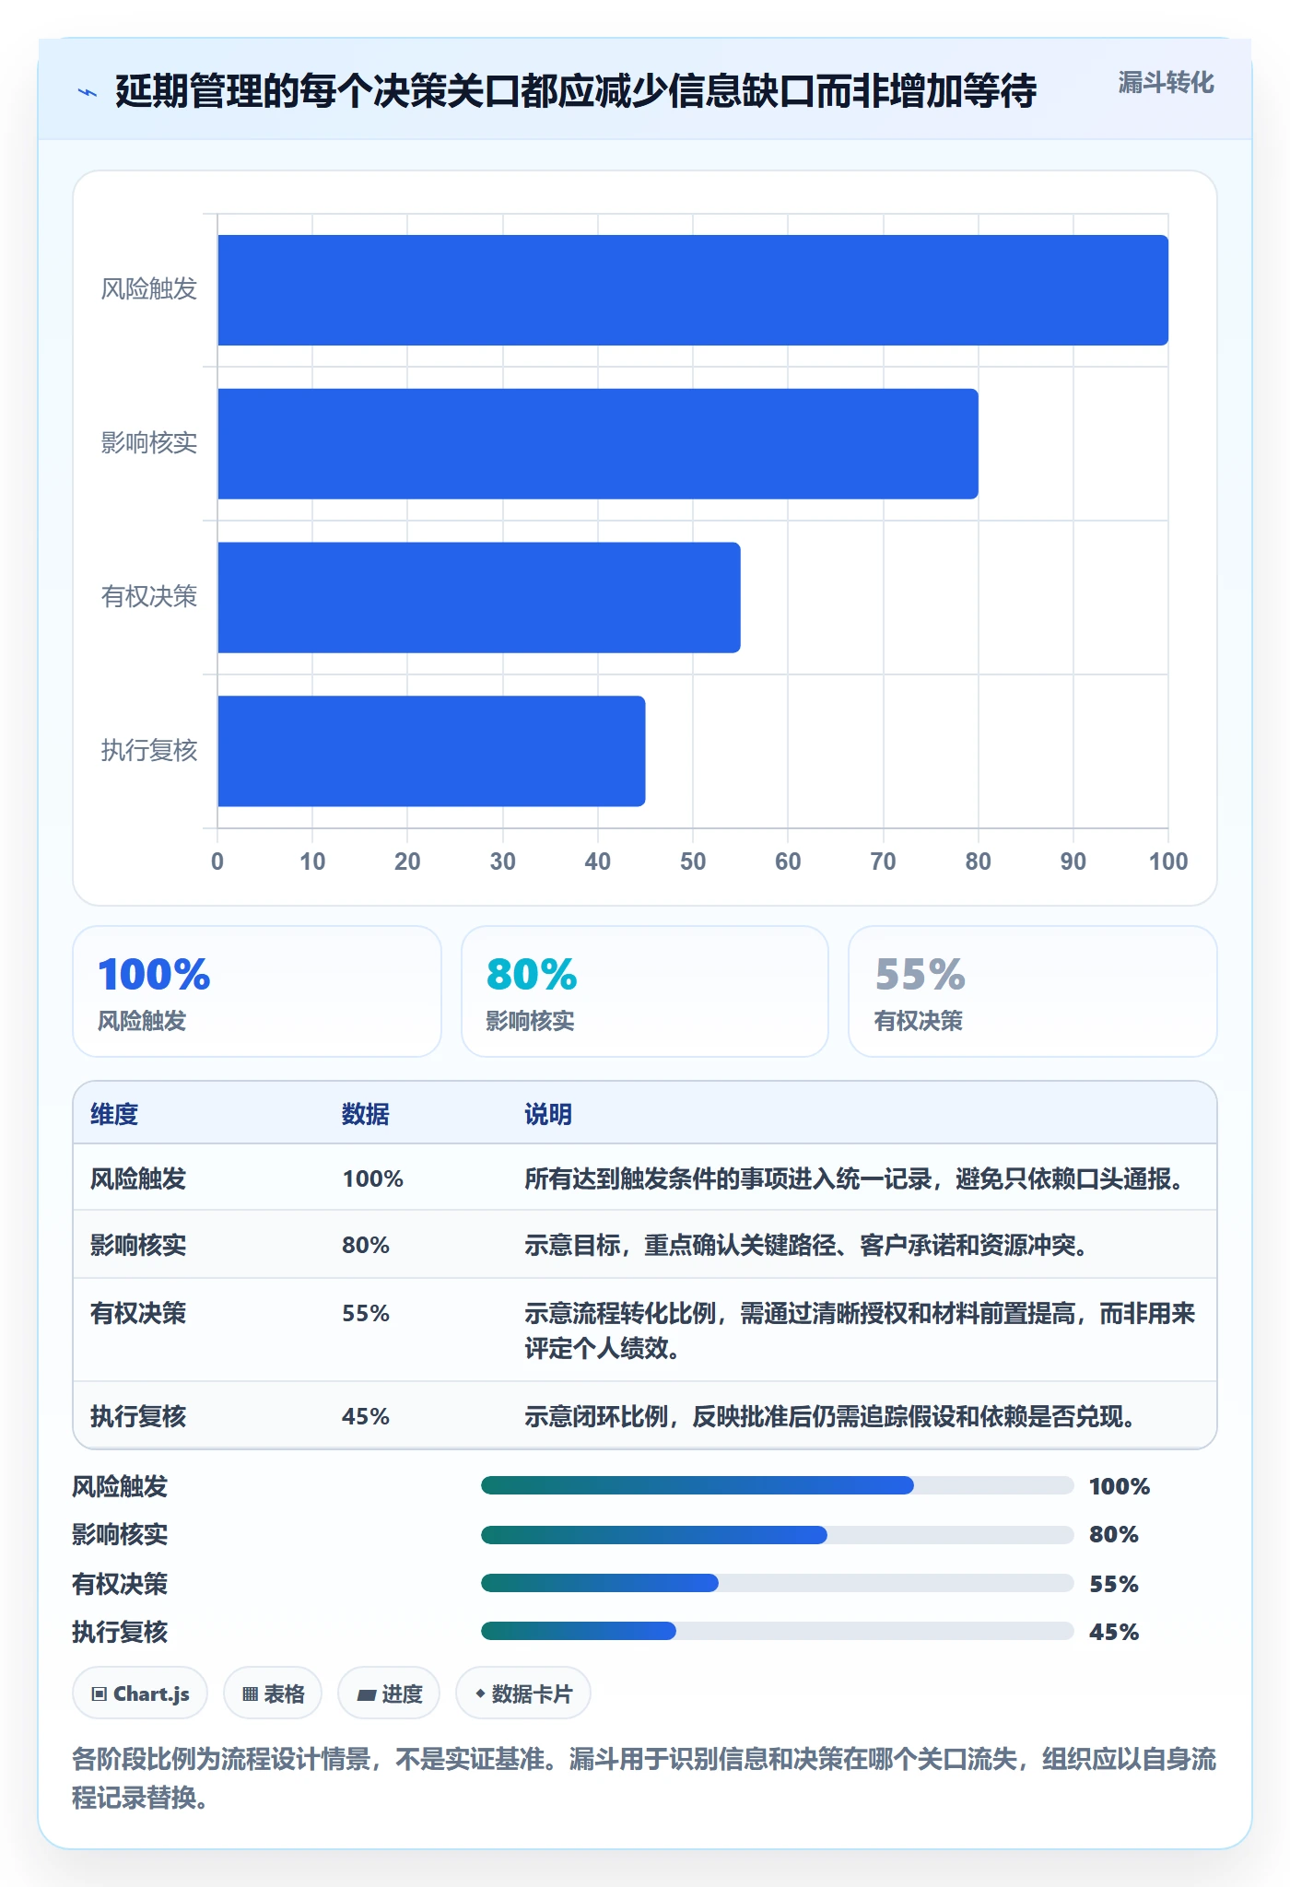Click the table description starting 示意闭环比例
The width and height of the screenshot is (1290, 1887).
pyautogui.click(x=832, y=1416)
